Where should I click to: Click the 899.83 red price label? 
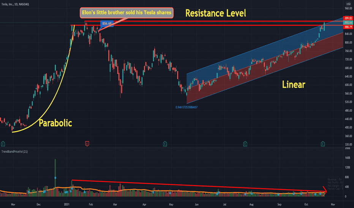[x=348, y=18]
